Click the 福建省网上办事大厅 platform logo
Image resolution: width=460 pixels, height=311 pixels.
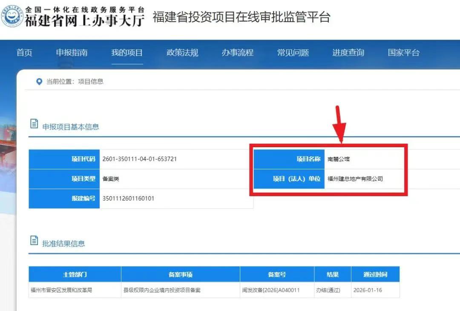click(81, 19)
